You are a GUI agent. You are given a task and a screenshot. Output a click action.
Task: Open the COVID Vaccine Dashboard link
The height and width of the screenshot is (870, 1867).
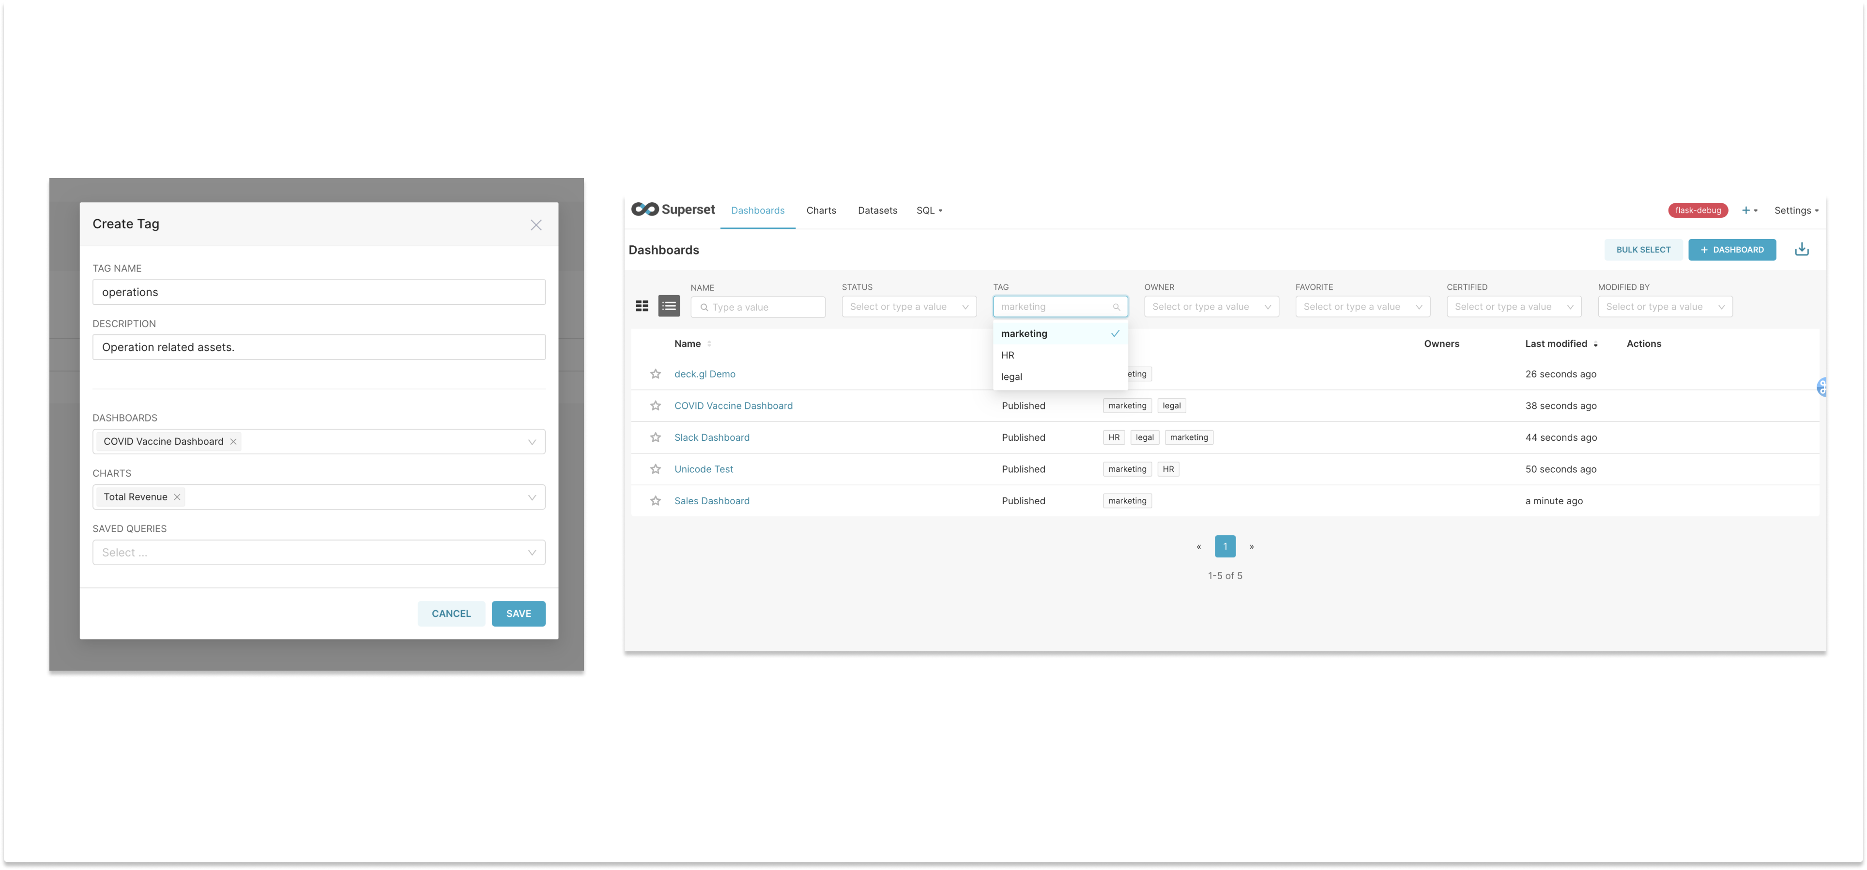point(733,406)
